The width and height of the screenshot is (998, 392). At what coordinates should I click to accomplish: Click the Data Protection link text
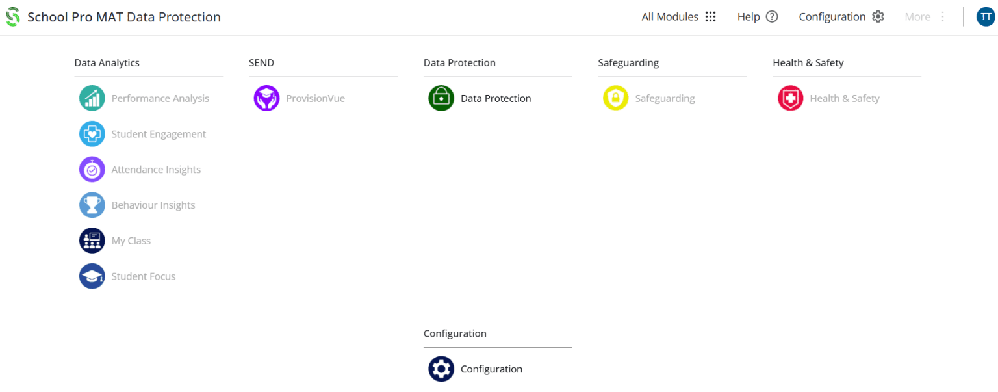[495, 98]
